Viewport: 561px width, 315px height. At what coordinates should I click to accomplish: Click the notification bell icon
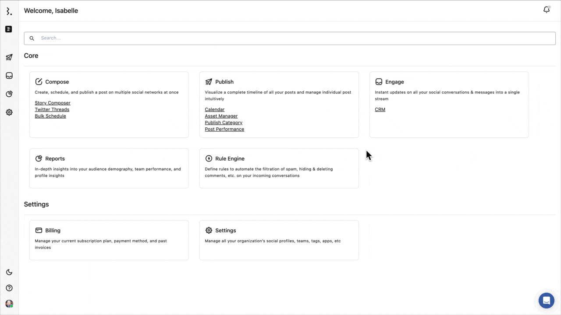click(546, 10)
